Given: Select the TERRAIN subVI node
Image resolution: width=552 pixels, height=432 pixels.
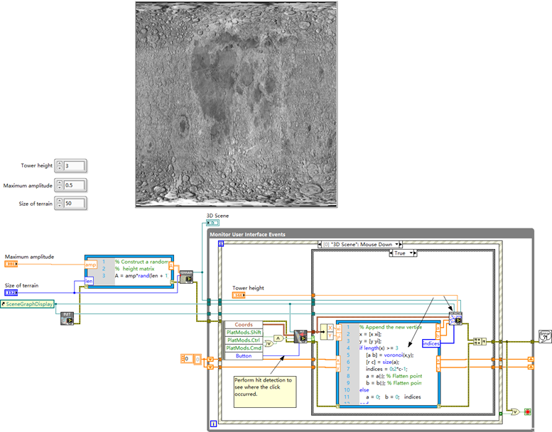Looking at the screenshot, I should click(x=186, y=277).
